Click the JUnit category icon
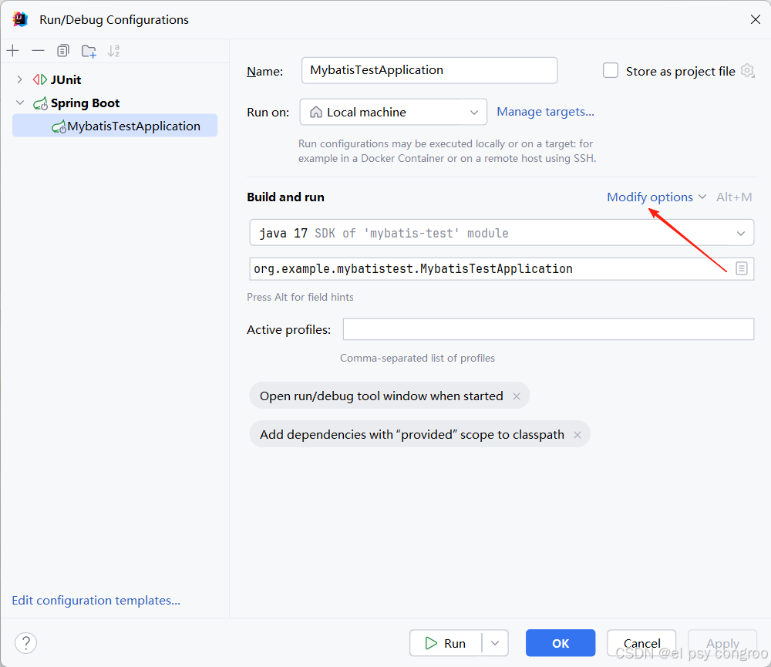Image resolution: width=771 pixels, height=667 pixels. coord(40,79)
